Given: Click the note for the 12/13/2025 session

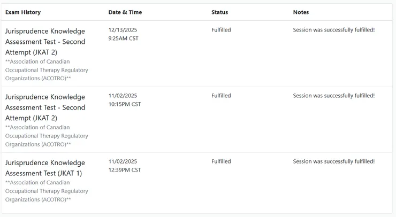Looking at the screenshot, I should (333, 30).
